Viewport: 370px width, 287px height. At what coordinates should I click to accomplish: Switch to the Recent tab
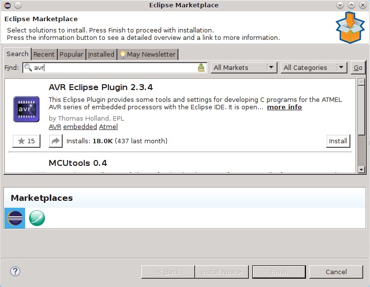tap(44, 55)
